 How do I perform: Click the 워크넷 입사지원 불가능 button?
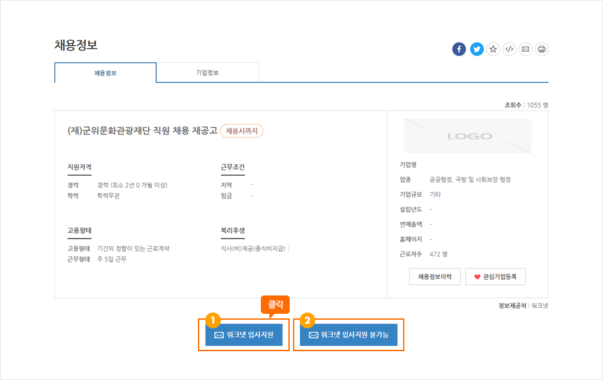pos(349,335)
